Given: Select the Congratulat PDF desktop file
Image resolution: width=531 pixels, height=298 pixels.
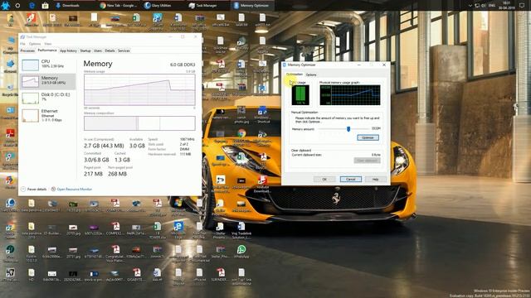Looking at the screenshot, I should tap(115, 252).
